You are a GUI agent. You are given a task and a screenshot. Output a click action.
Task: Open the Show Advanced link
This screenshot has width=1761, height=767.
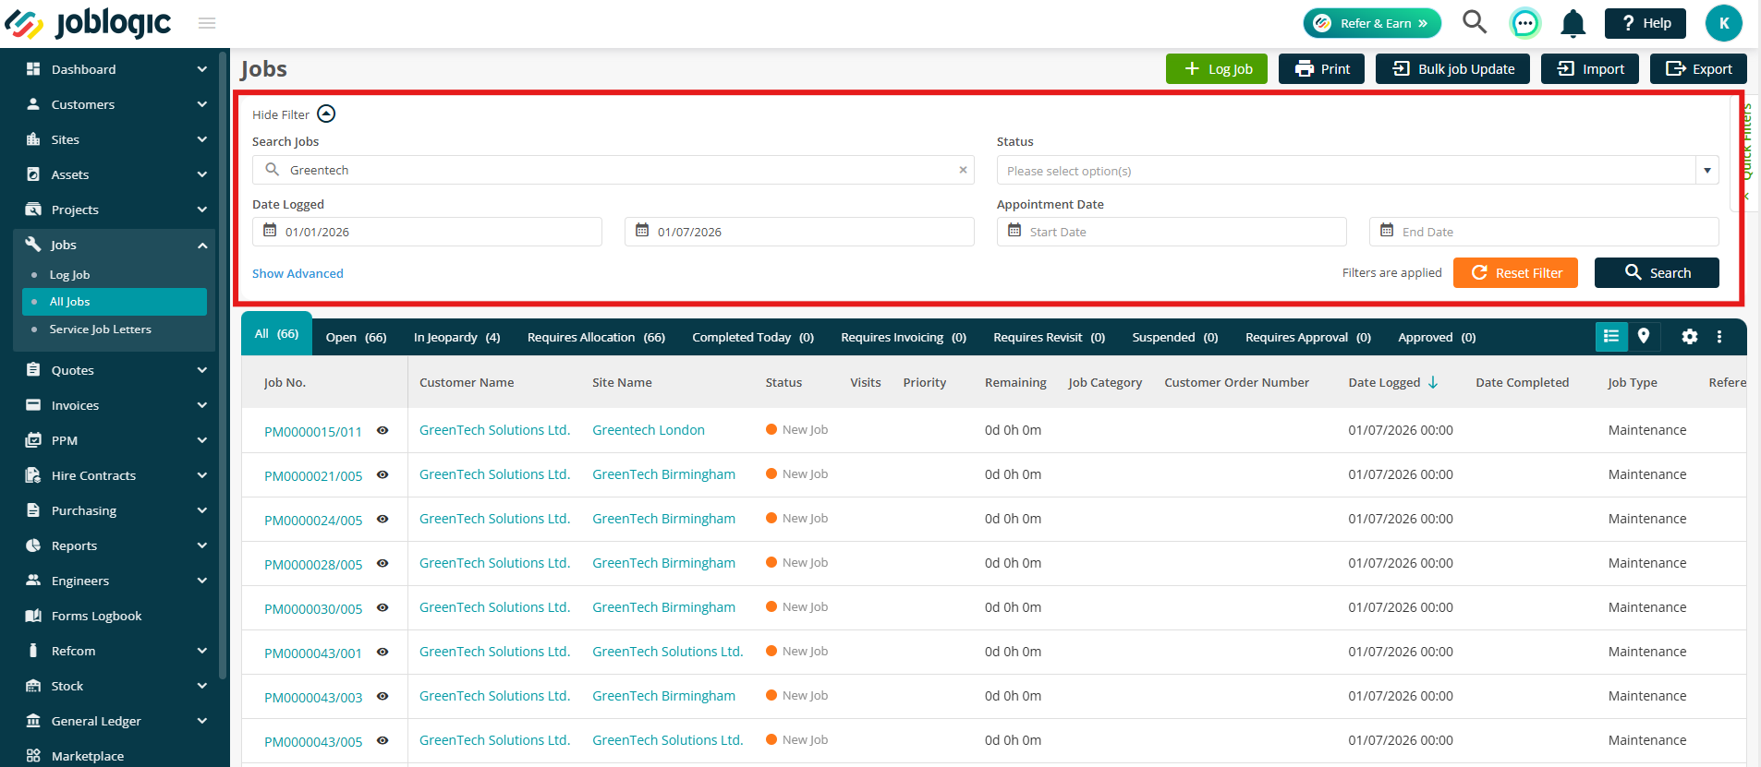click(298, 274)
